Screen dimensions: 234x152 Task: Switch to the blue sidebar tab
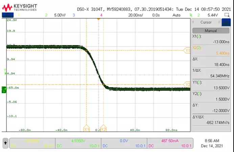(226, 22)
